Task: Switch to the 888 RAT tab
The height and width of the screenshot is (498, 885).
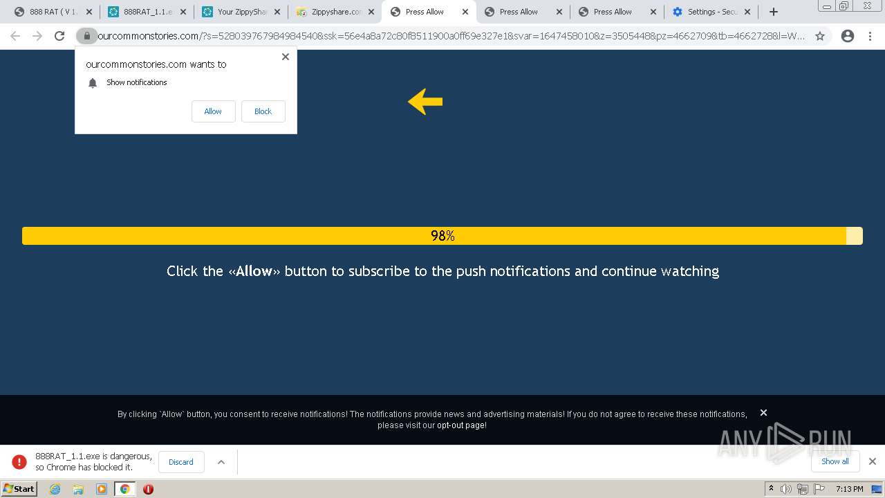Action: coord(53,12)
